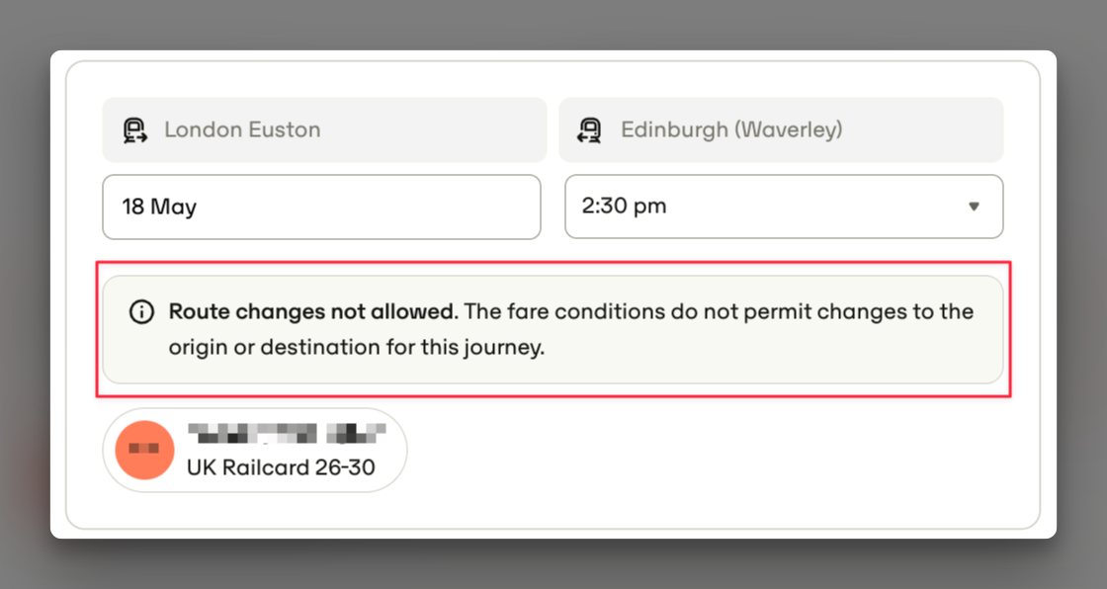Image resolution: width=1107 pixels, height=589 pixels.
Task: Click the origin or destination sentence line
Action: click(x=357, y=348)
